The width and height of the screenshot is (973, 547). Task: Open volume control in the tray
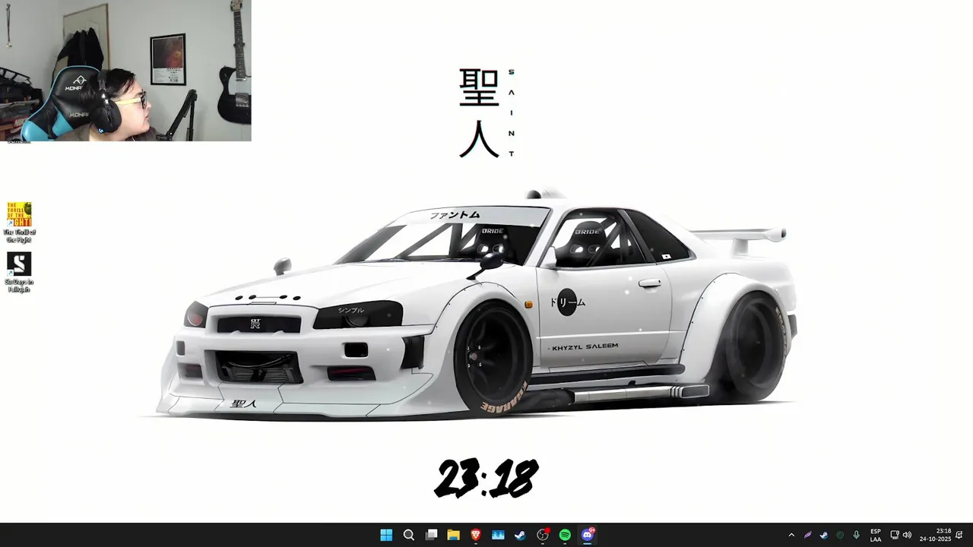907,535
